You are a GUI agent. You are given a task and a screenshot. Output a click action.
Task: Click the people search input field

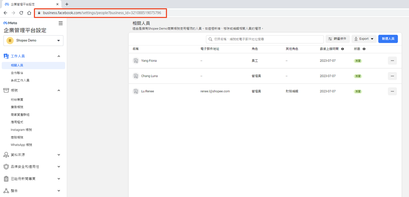coord(265,39)
